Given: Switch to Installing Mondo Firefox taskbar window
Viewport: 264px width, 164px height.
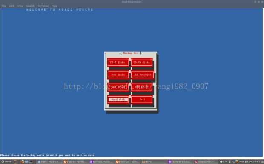Looking at the screenshot, I should click(75, 162).
